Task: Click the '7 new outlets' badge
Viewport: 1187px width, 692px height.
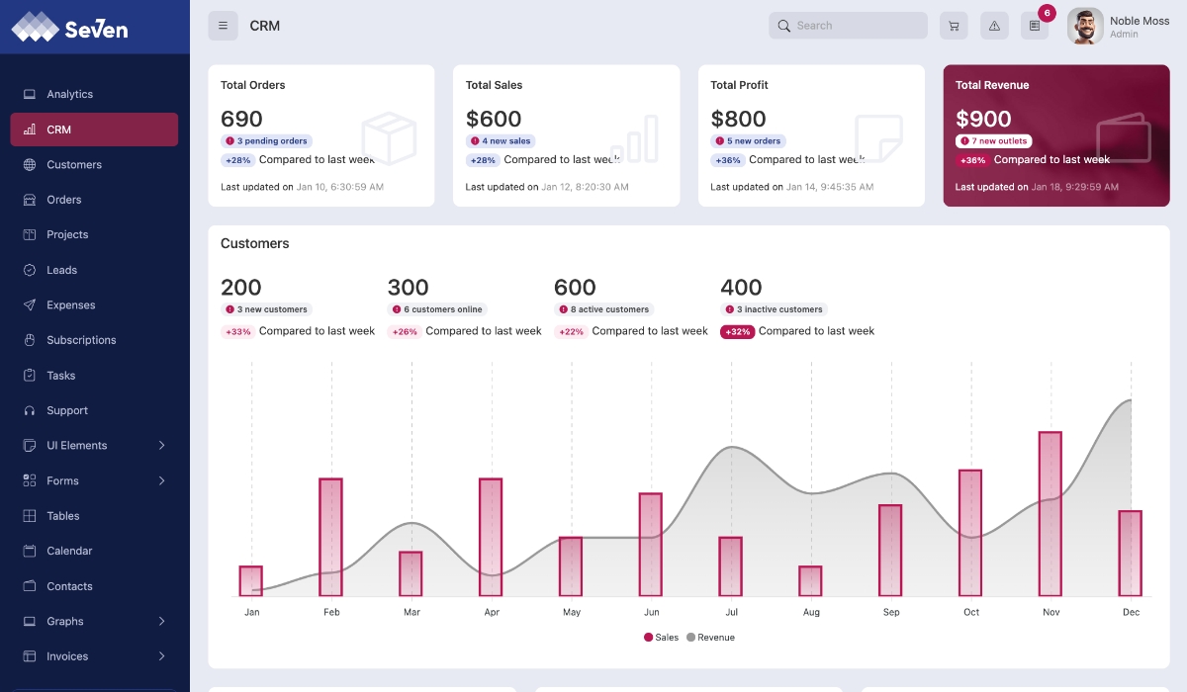Action: (x=993, y=141)
